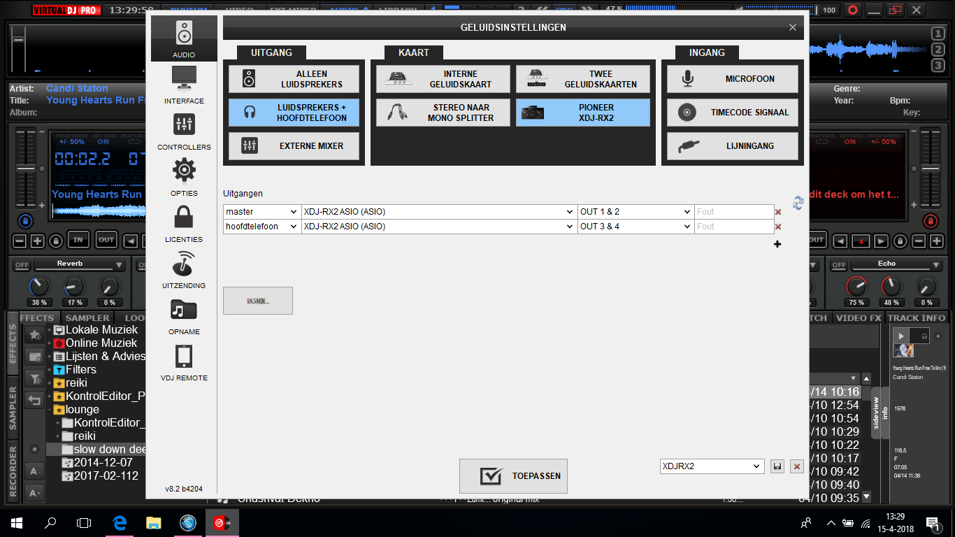Select Lijningang input option
Screen dimensions: 955x537
(732, 146)
